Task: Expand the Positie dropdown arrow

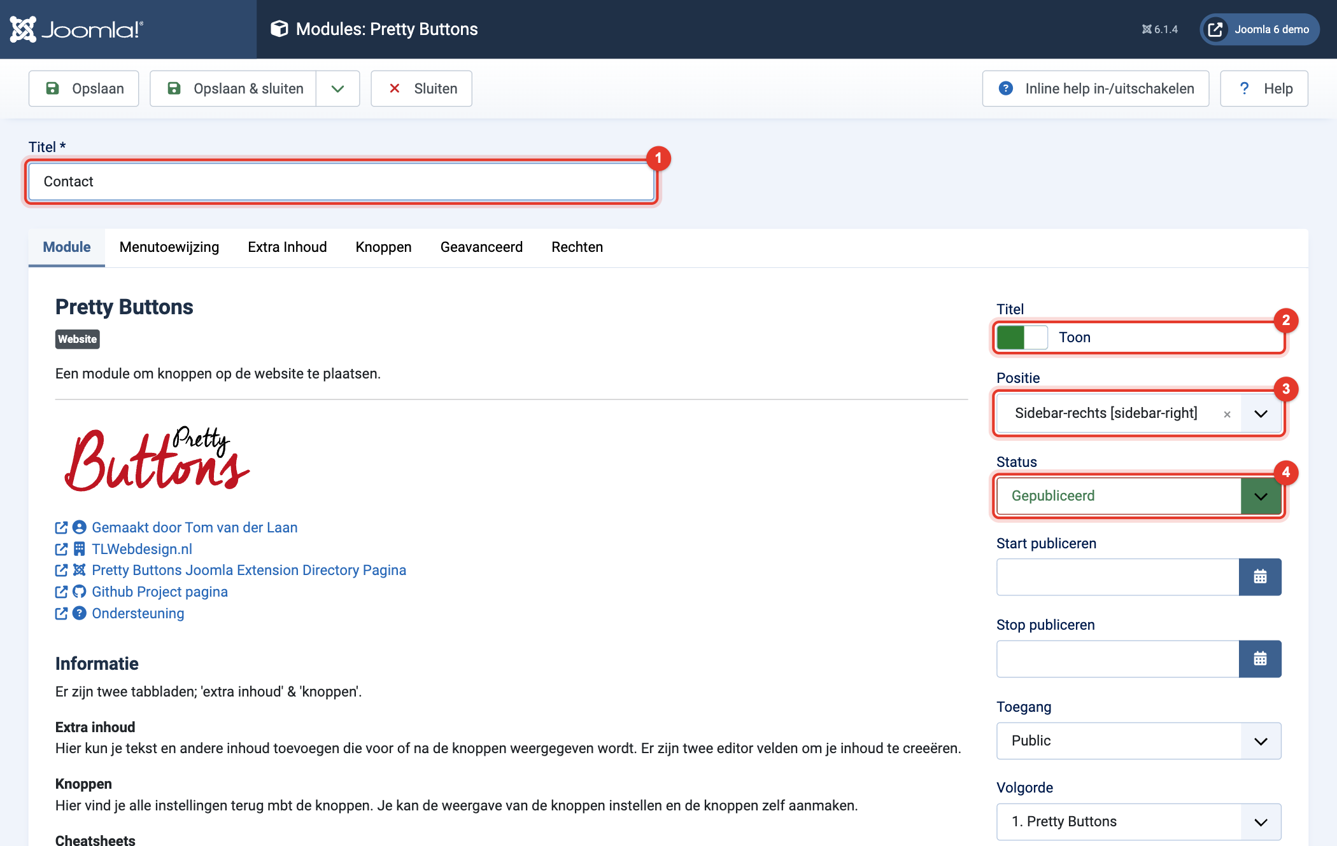Action: point(1261,413)
